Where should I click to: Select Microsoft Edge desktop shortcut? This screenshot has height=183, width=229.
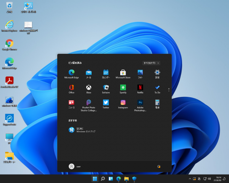10,64
